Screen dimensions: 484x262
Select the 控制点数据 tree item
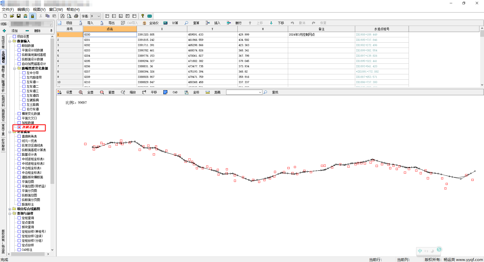click(x=30, y=127)
